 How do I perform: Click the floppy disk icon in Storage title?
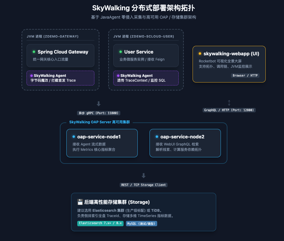(80, 202)
